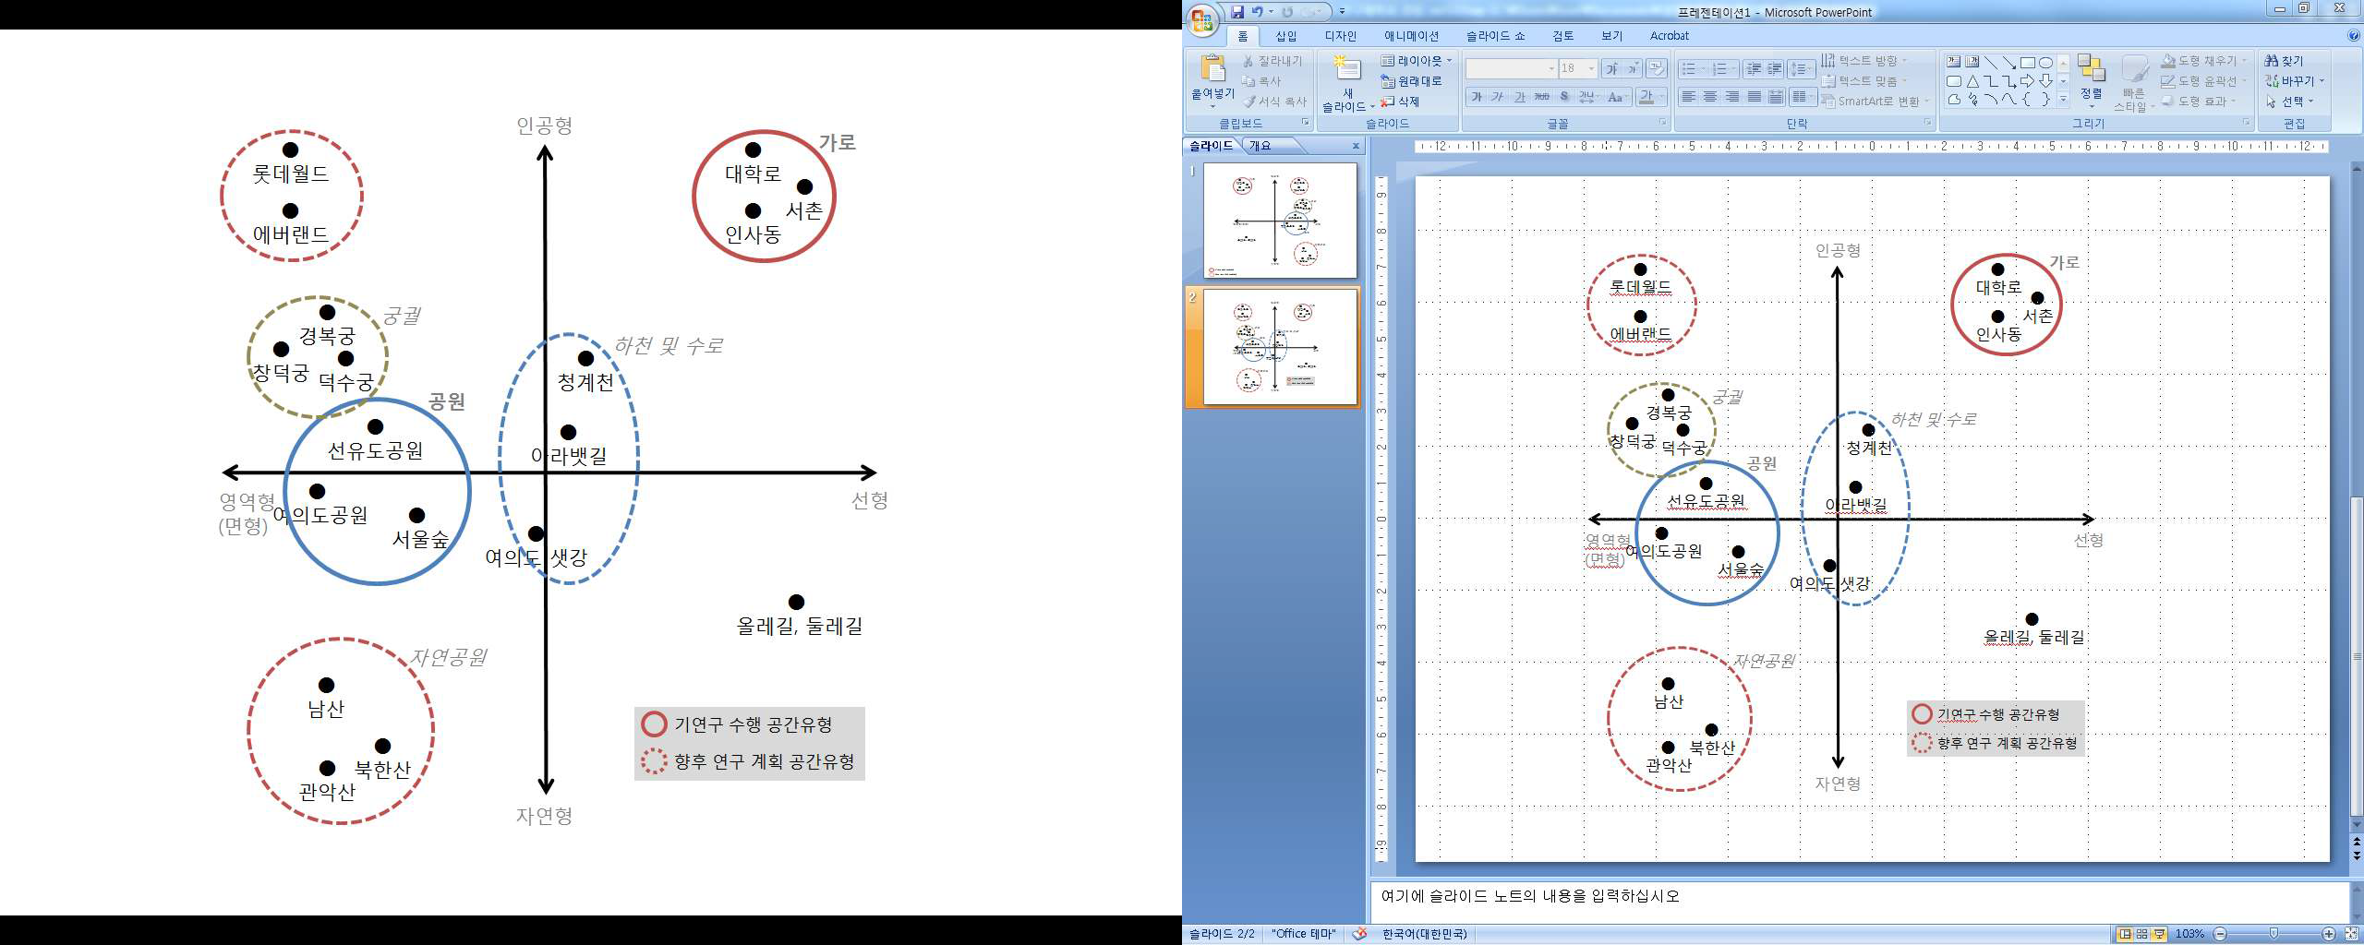Screen dimensions: 2364x945
Task: Click 삭제 delete slide
Action: coord(1400,102)
